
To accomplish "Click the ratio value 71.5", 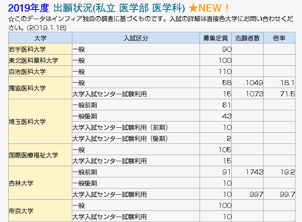I will point(287,94).
